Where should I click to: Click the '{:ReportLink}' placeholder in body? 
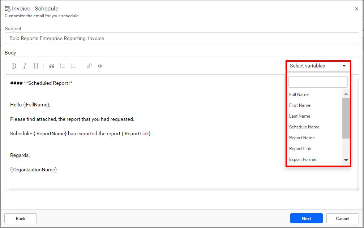point(137,134)
